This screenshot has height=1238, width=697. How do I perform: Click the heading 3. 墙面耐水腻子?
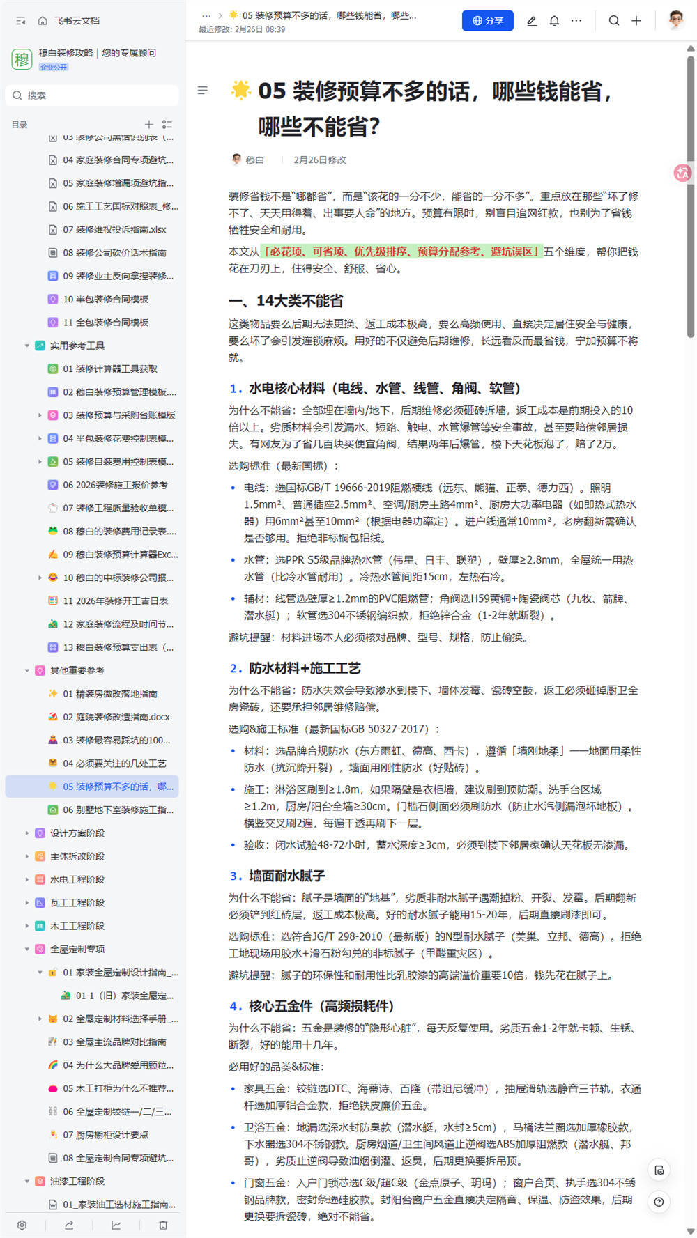pyautogui.click(x=277, y=876)
